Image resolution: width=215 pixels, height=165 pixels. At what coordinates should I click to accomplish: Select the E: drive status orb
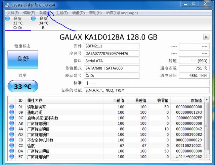pos(33,19)
